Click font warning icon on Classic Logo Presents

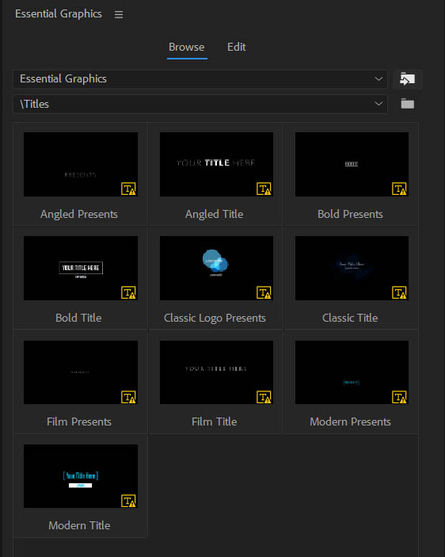pyautogui.click(x=264, y=292)
